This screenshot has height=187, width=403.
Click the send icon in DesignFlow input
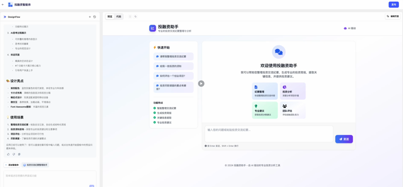(x=92, y=186)
